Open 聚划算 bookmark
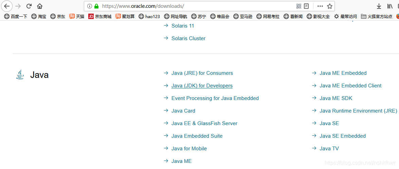399x169 pixels. (x=125, y=17)
